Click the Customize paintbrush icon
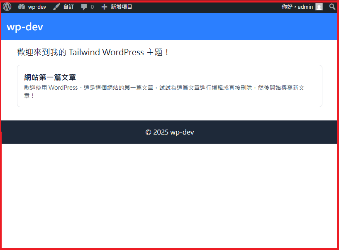The image size is (339, 250). tap(56, 7)
